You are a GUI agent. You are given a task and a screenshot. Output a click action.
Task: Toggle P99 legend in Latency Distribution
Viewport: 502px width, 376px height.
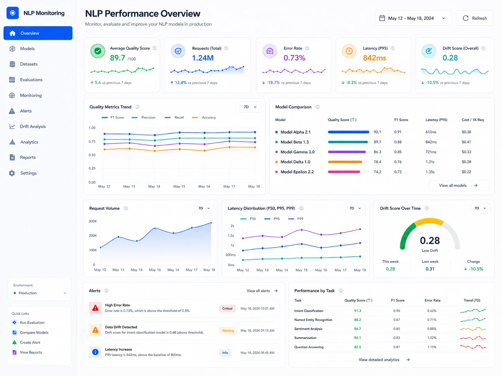[296, 219]
